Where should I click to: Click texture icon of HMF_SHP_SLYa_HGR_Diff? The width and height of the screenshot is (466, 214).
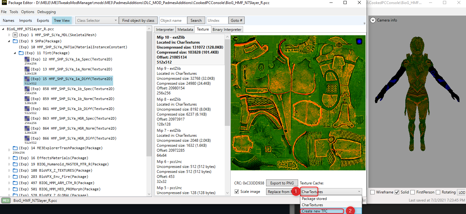tap(27, 138)
